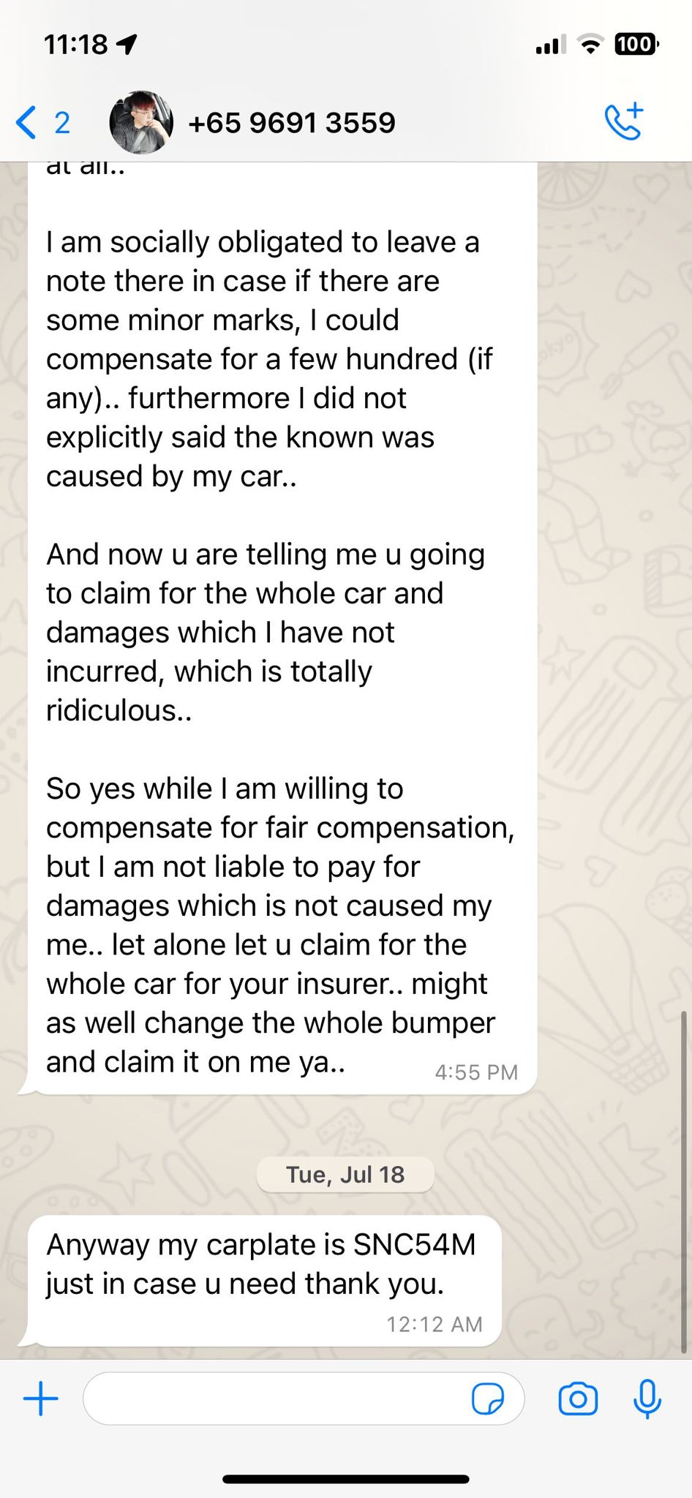Tap the battery indicator showing 100

click(636, 45)
